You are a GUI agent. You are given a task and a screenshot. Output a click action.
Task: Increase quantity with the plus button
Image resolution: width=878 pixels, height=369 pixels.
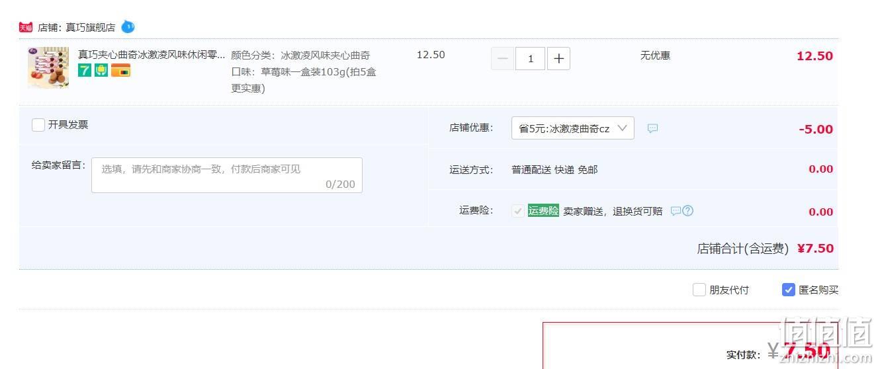click(x=558, y=58)
